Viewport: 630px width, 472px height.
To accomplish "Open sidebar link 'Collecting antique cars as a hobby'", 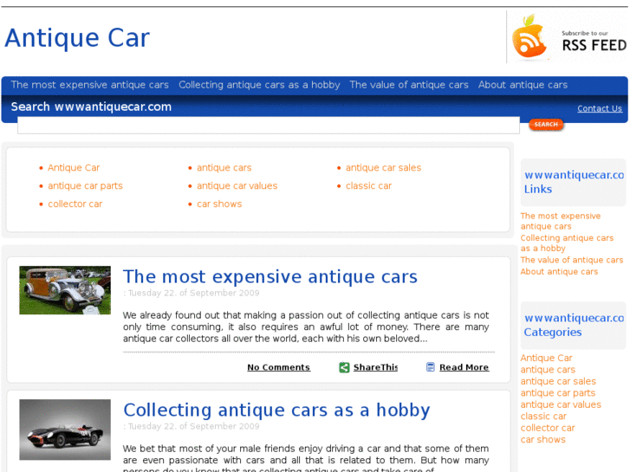I will 567,243.
